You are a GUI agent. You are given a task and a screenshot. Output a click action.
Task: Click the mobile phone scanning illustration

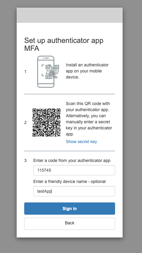pos(48,72)
